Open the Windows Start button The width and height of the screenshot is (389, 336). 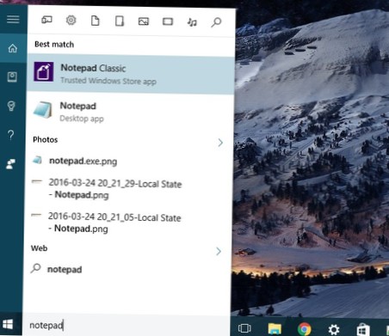click(8, 325)
